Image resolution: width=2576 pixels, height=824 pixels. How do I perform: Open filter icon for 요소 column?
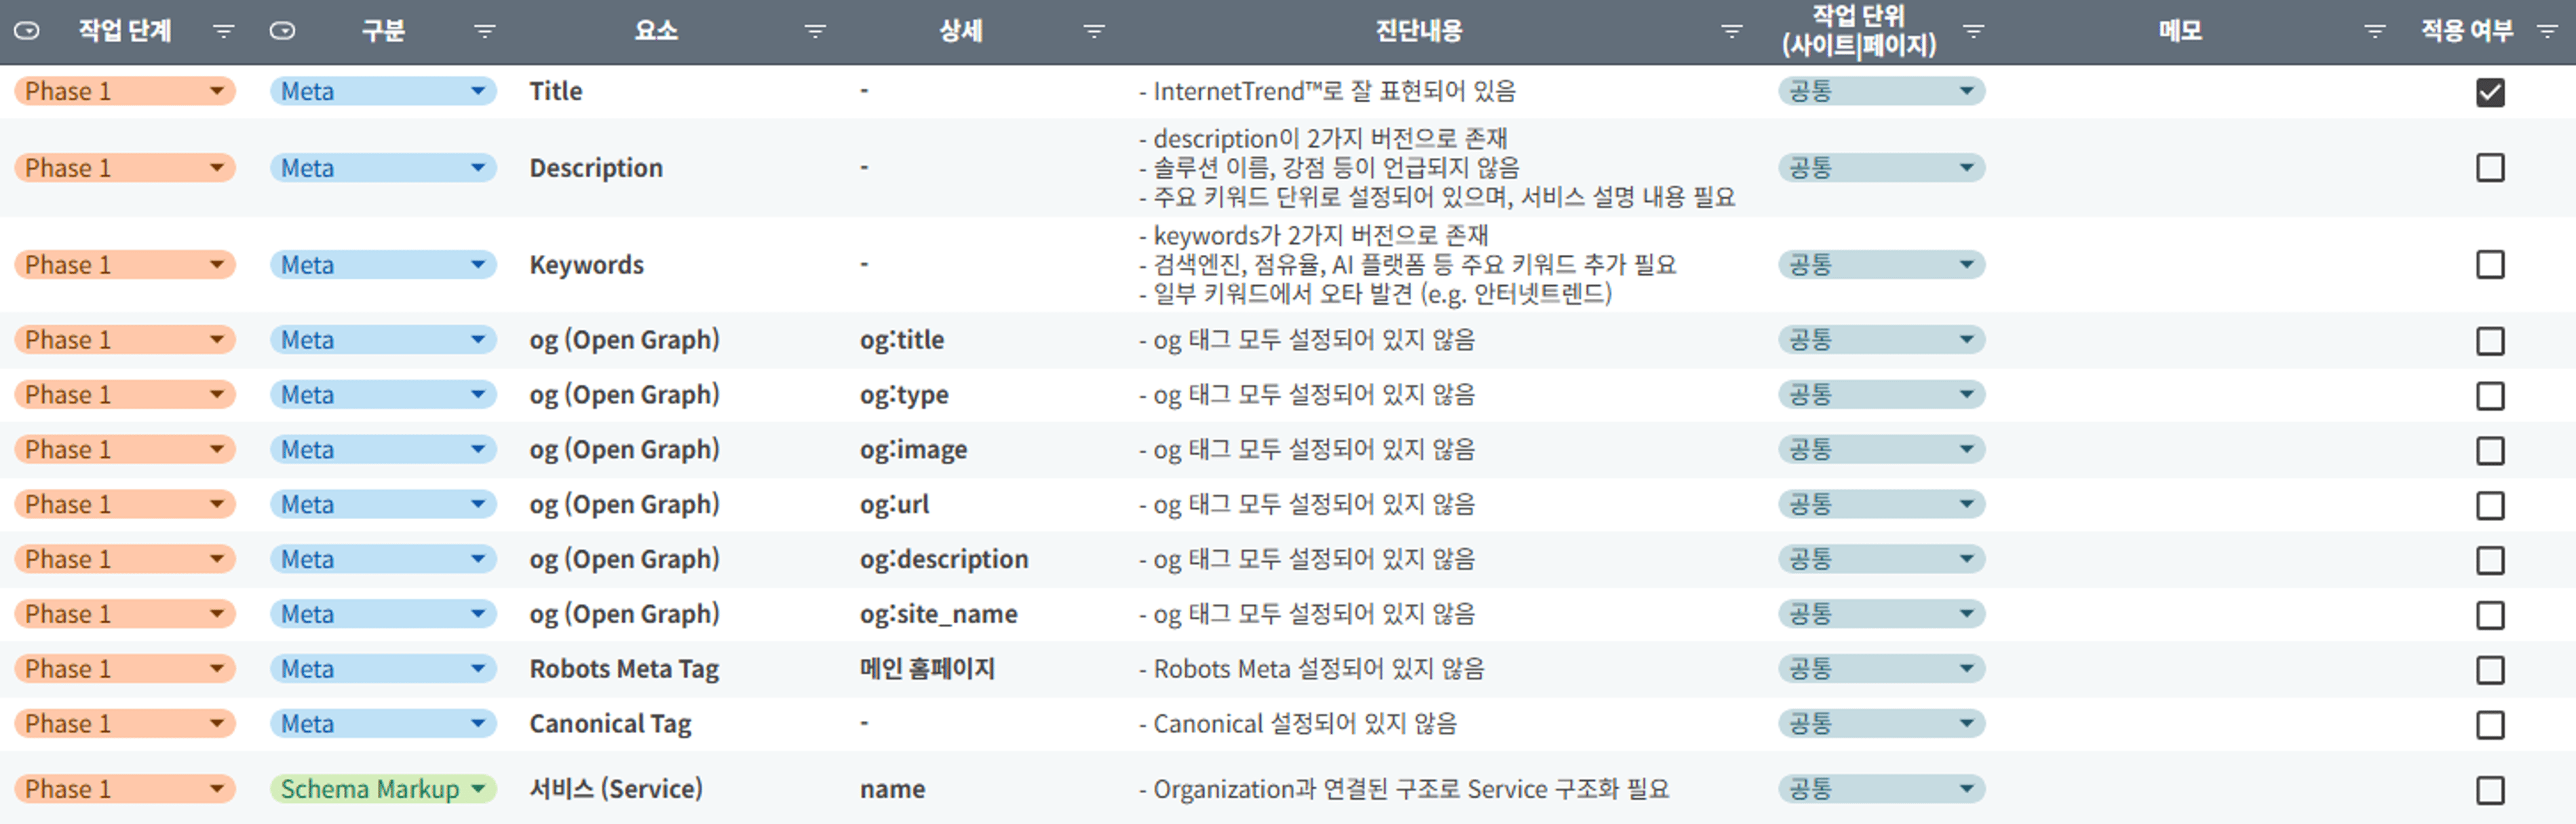click(x=816, y=32)
